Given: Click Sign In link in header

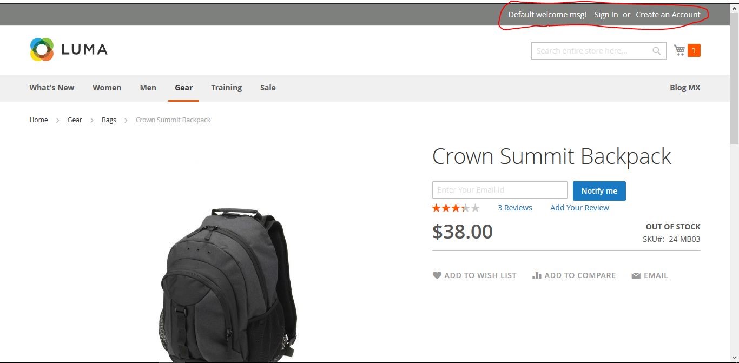Looking at the screenshot, I should 606,15.
